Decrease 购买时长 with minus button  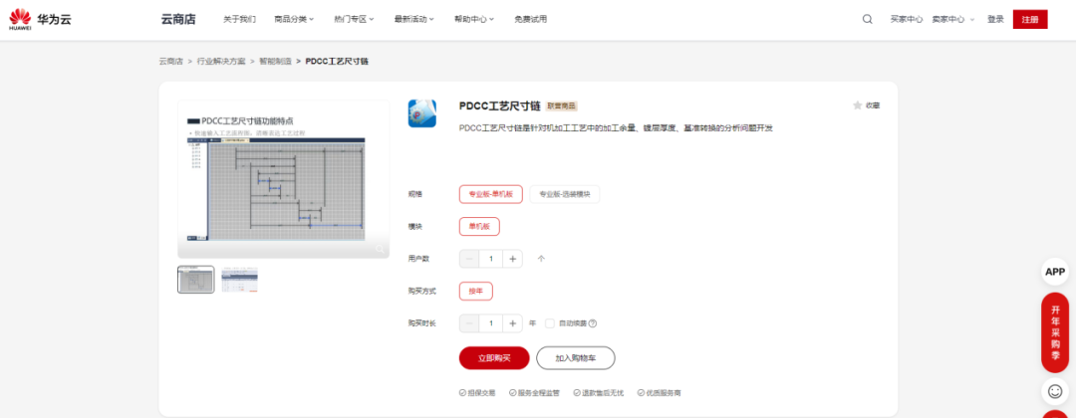click(469, 323)
